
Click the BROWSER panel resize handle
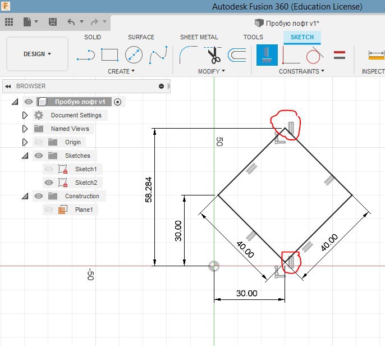(x=169, y=86)
